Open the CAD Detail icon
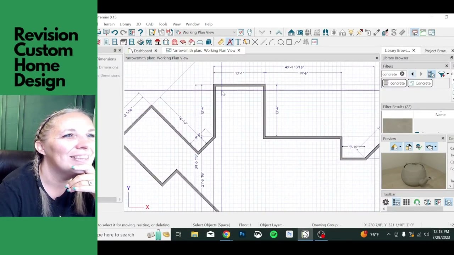 315,42
